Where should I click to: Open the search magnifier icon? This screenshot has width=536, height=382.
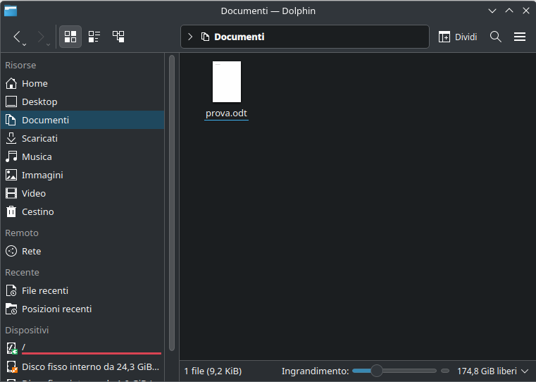496,37
